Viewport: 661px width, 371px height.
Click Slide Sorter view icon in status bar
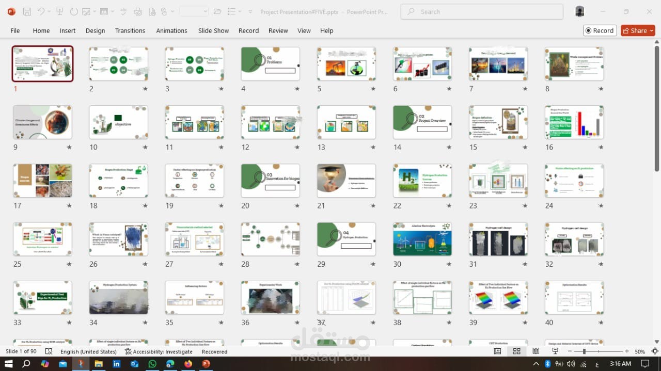coord(516,351)
